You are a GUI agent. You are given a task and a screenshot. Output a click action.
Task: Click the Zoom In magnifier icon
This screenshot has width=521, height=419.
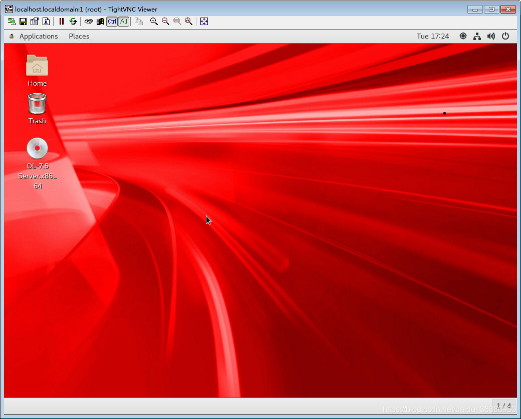[154, 22]
